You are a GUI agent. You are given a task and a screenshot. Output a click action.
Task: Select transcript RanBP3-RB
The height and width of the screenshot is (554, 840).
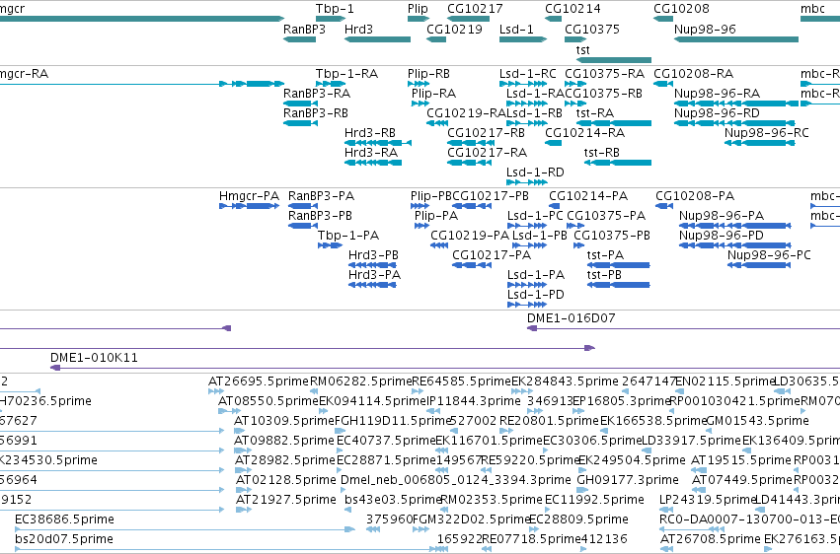point(300,123)
